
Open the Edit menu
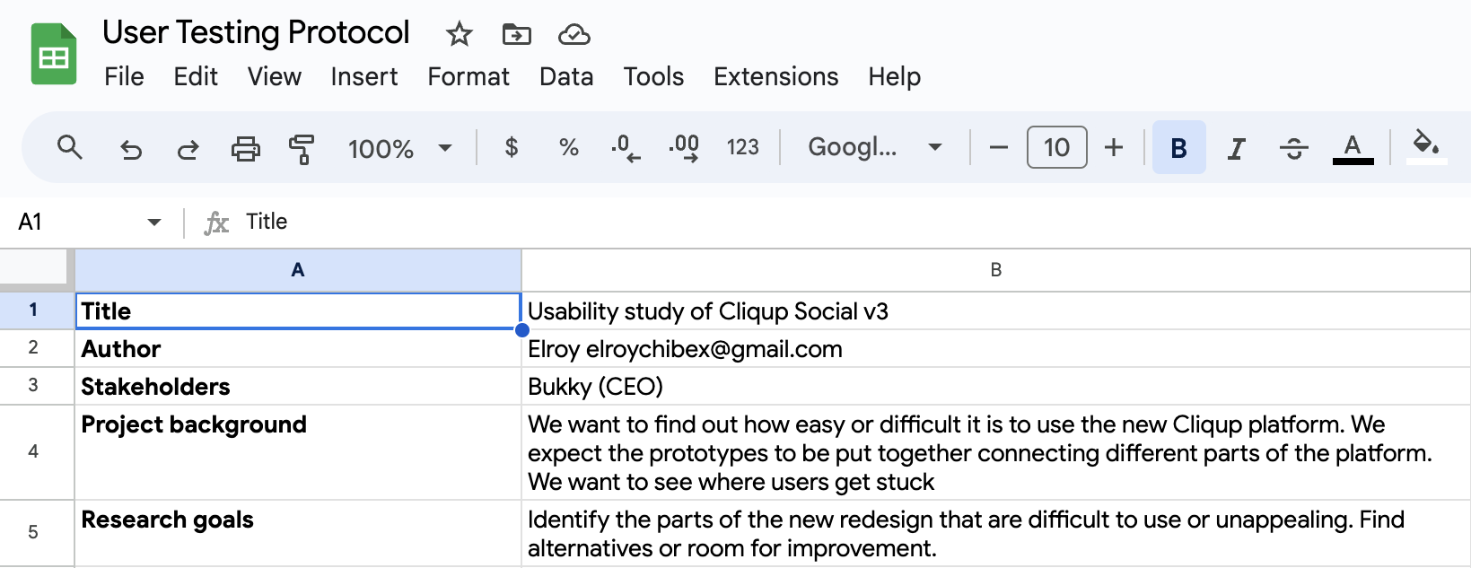tap(196, 77)
